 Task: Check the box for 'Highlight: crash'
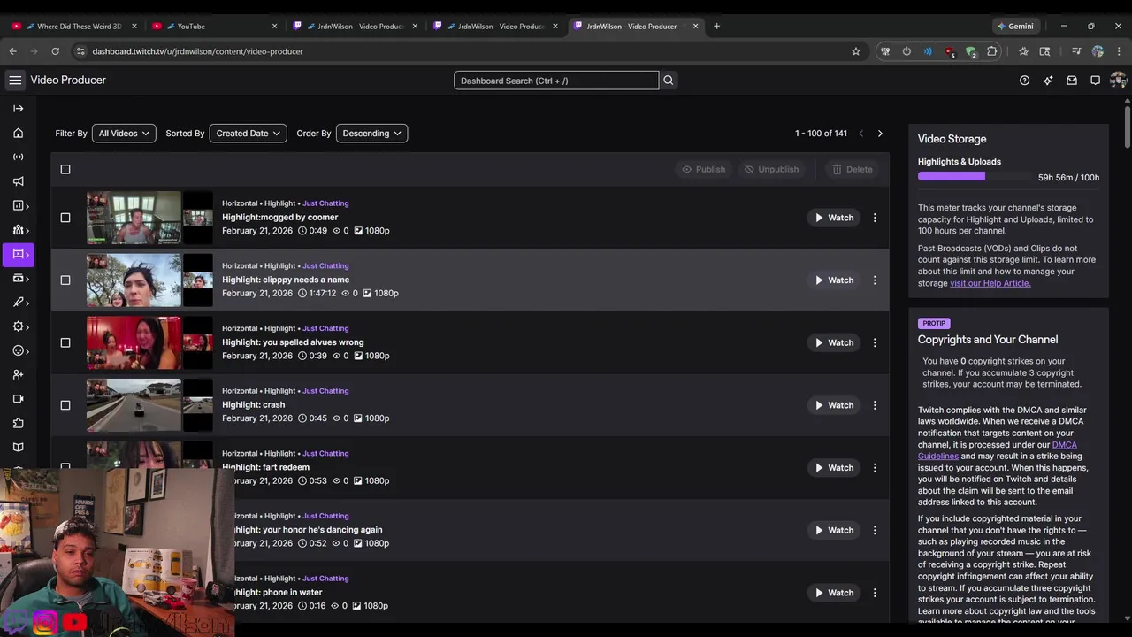(x=65, y=405)
